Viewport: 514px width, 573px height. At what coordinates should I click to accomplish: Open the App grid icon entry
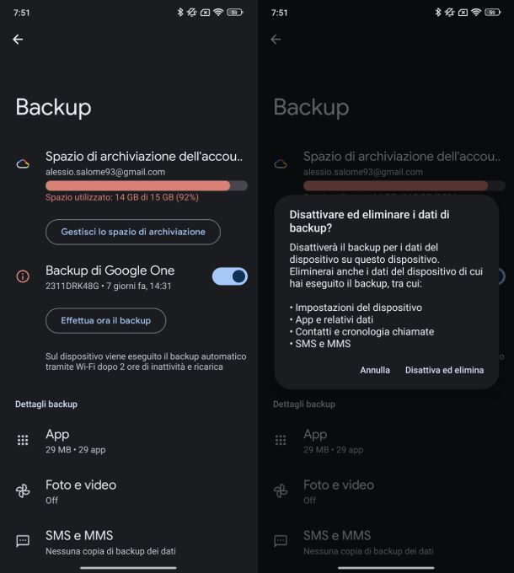point(23,440)
